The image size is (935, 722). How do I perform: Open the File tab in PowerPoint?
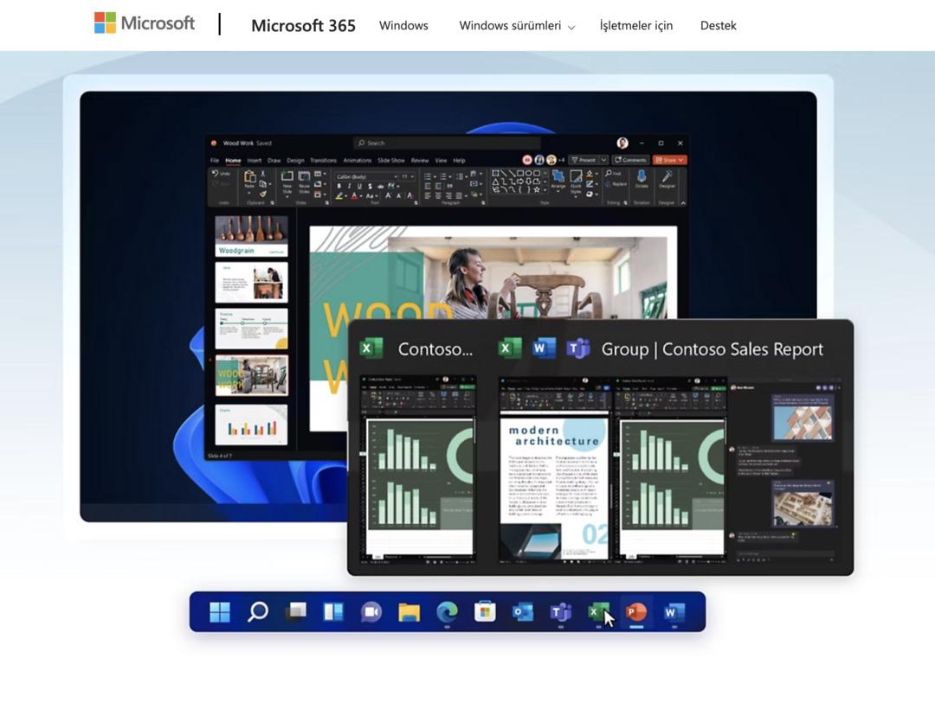[x=215, y=160]
